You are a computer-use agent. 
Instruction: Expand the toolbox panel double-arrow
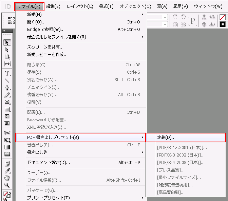4,31
